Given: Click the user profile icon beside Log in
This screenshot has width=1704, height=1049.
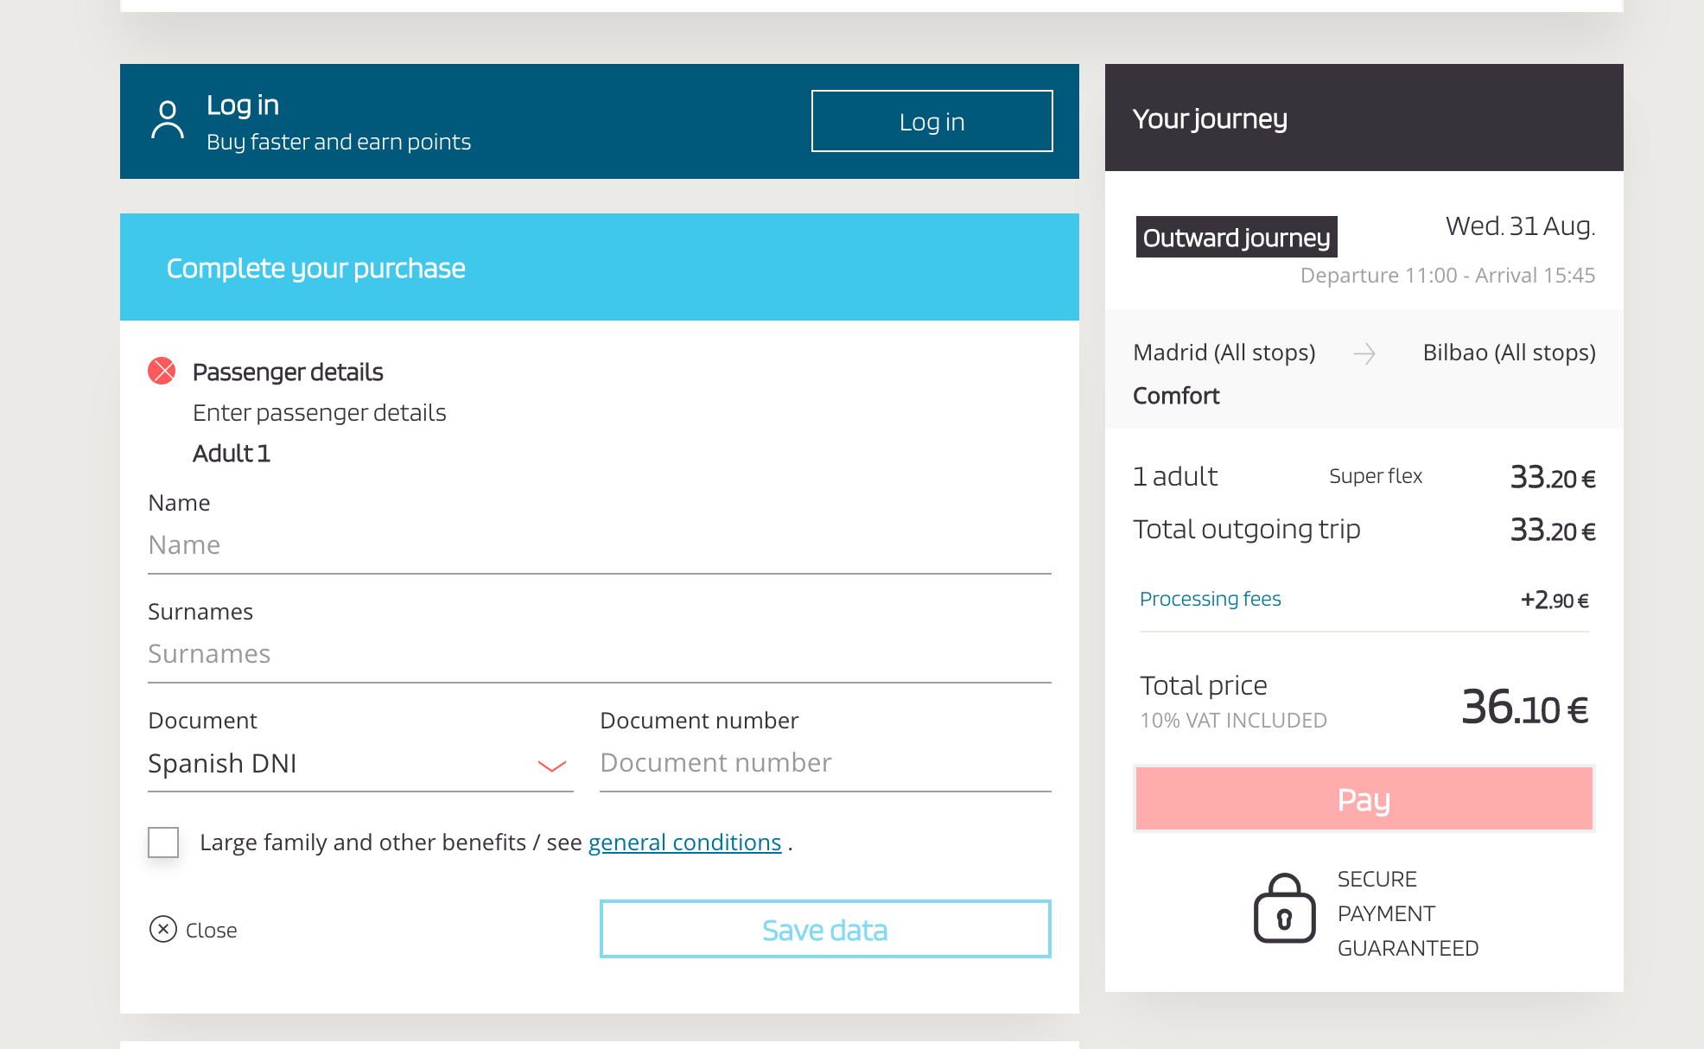Looking at the screenshot, I should pyautogui.click(x=168, y=120).
